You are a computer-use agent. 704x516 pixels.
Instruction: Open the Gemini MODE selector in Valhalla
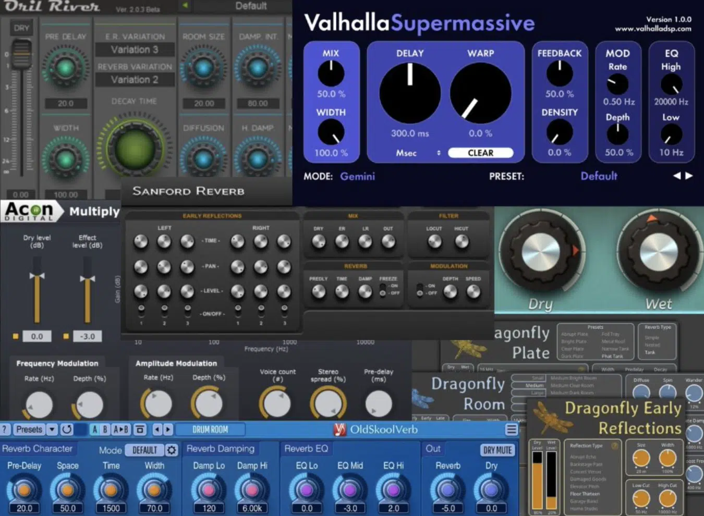pos(357,176)
